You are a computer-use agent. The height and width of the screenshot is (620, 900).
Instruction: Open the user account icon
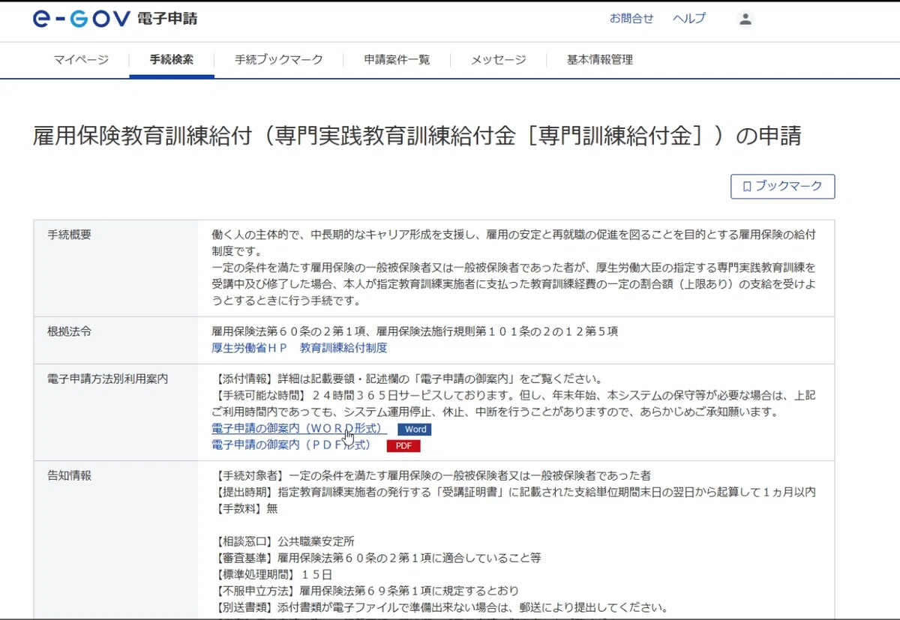point(745,19)
